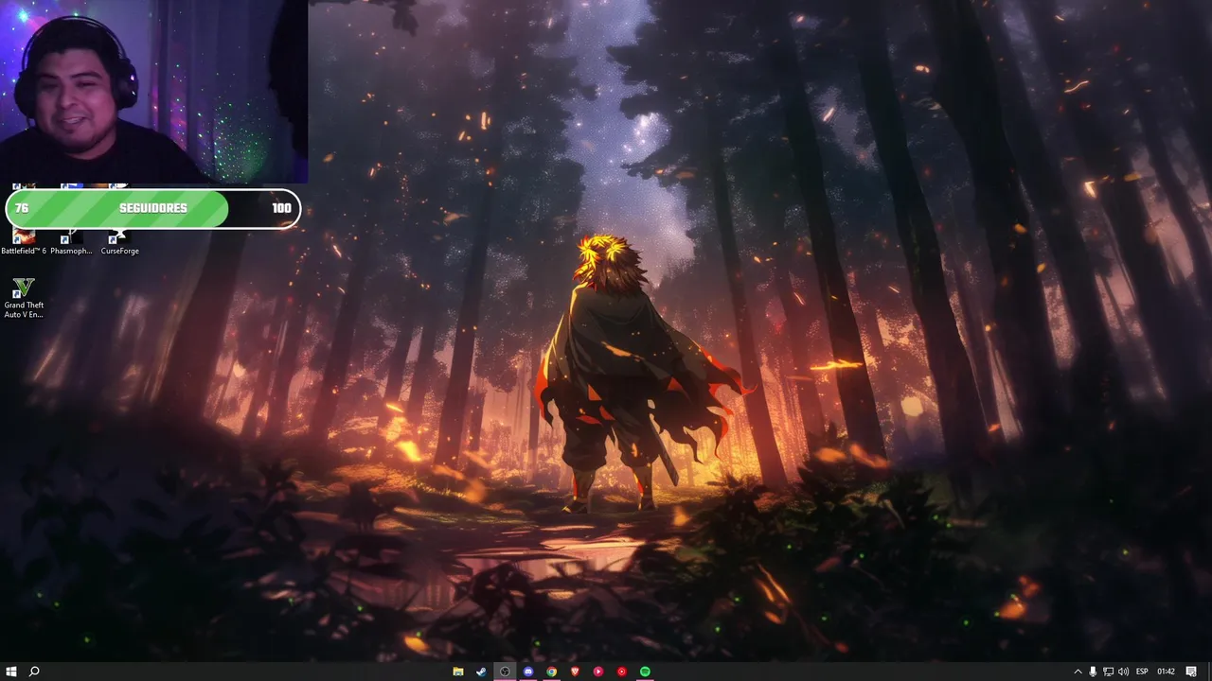The width and height of the screenshot is (1212, 681).
Task: Open Discord from the taskbar
Action: (528, 672)
